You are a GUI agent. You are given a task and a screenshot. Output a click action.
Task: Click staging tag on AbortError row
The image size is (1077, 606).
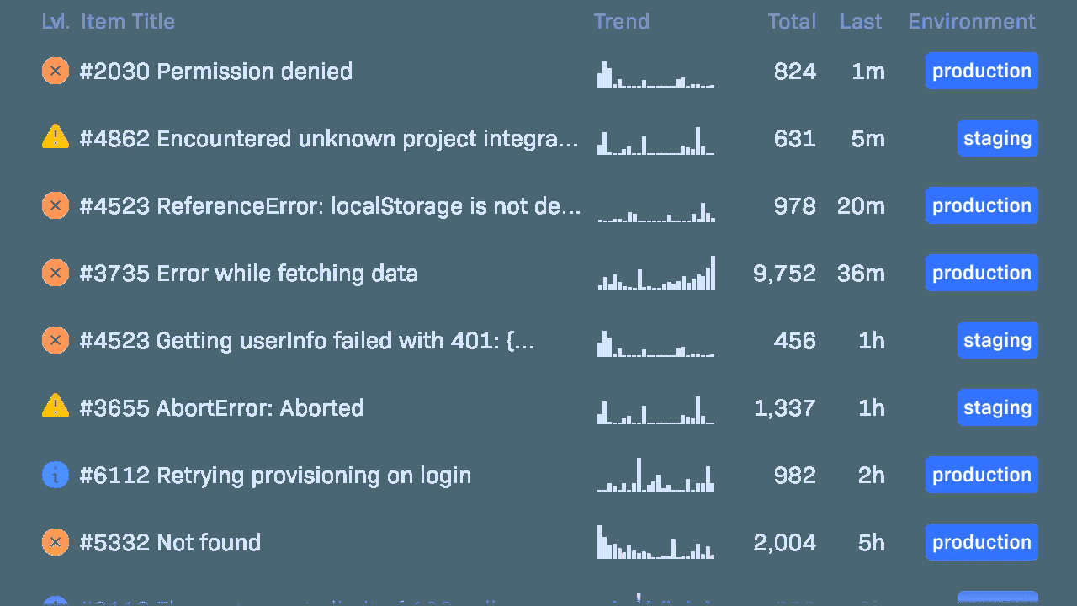pos(997,407)
